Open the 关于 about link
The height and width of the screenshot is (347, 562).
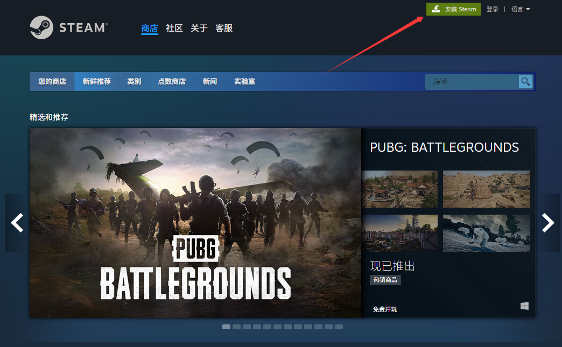(x=199, y=29)
